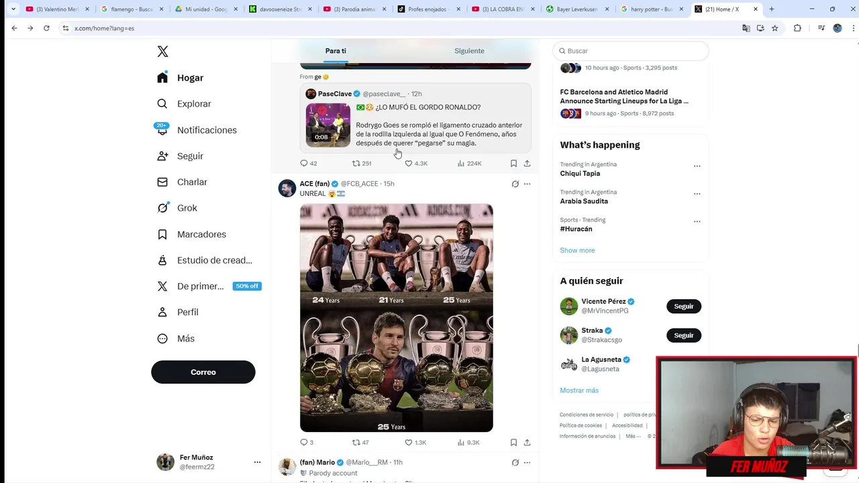This screenshot has width=859, height=483.
Task: Open Grok explain on (fan) Mario post
Action: tap(515, 462)
